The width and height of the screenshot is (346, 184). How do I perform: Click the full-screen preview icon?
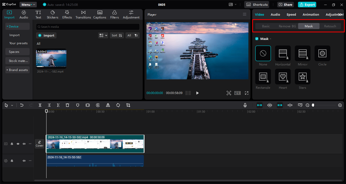247,93
